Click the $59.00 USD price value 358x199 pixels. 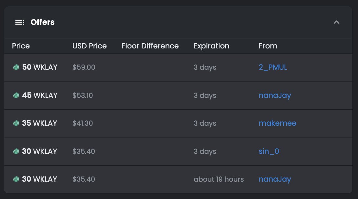(x=84, y=67)
